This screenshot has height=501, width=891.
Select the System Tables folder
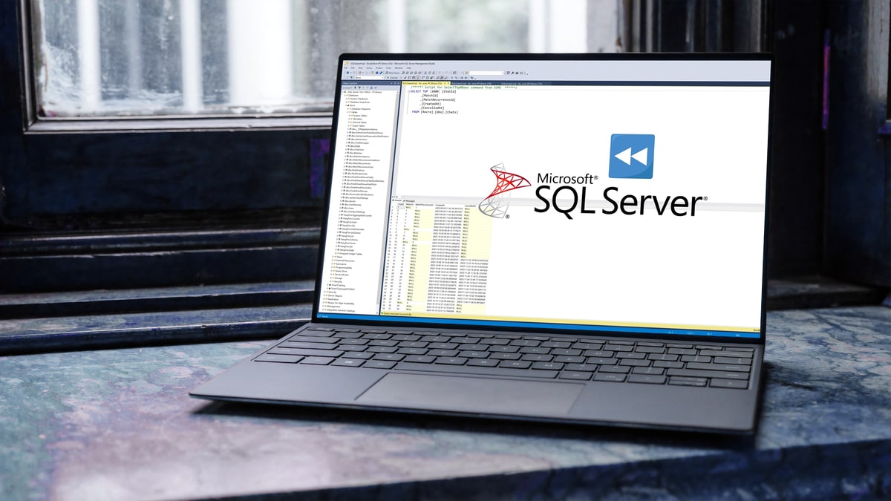360,116
